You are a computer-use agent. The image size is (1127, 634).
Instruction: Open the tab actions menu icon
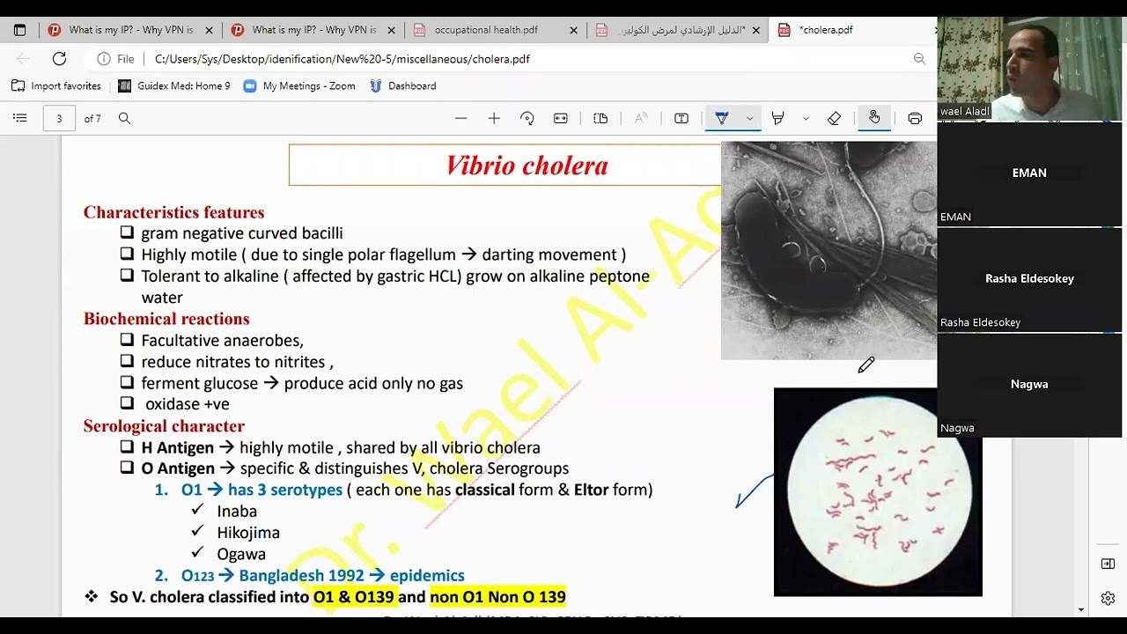19,30
